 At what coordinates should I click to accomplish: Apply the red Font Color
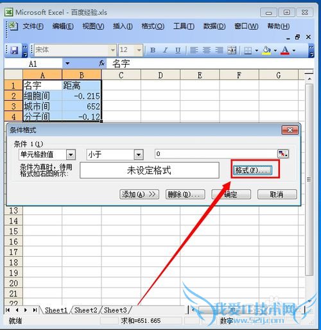[x=285, y=51]
